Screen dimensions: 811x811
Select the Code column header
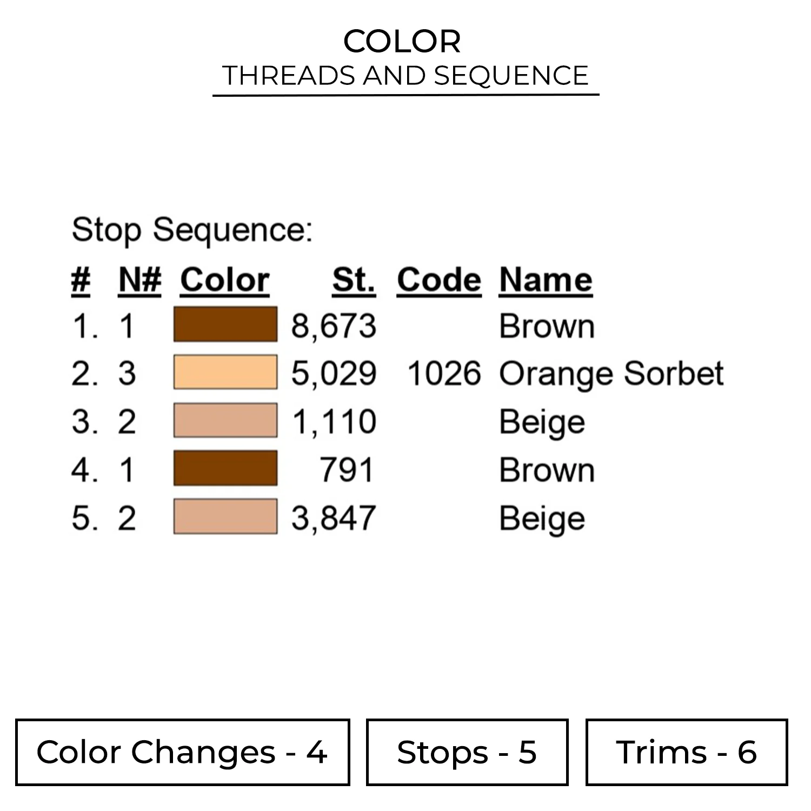439,280
